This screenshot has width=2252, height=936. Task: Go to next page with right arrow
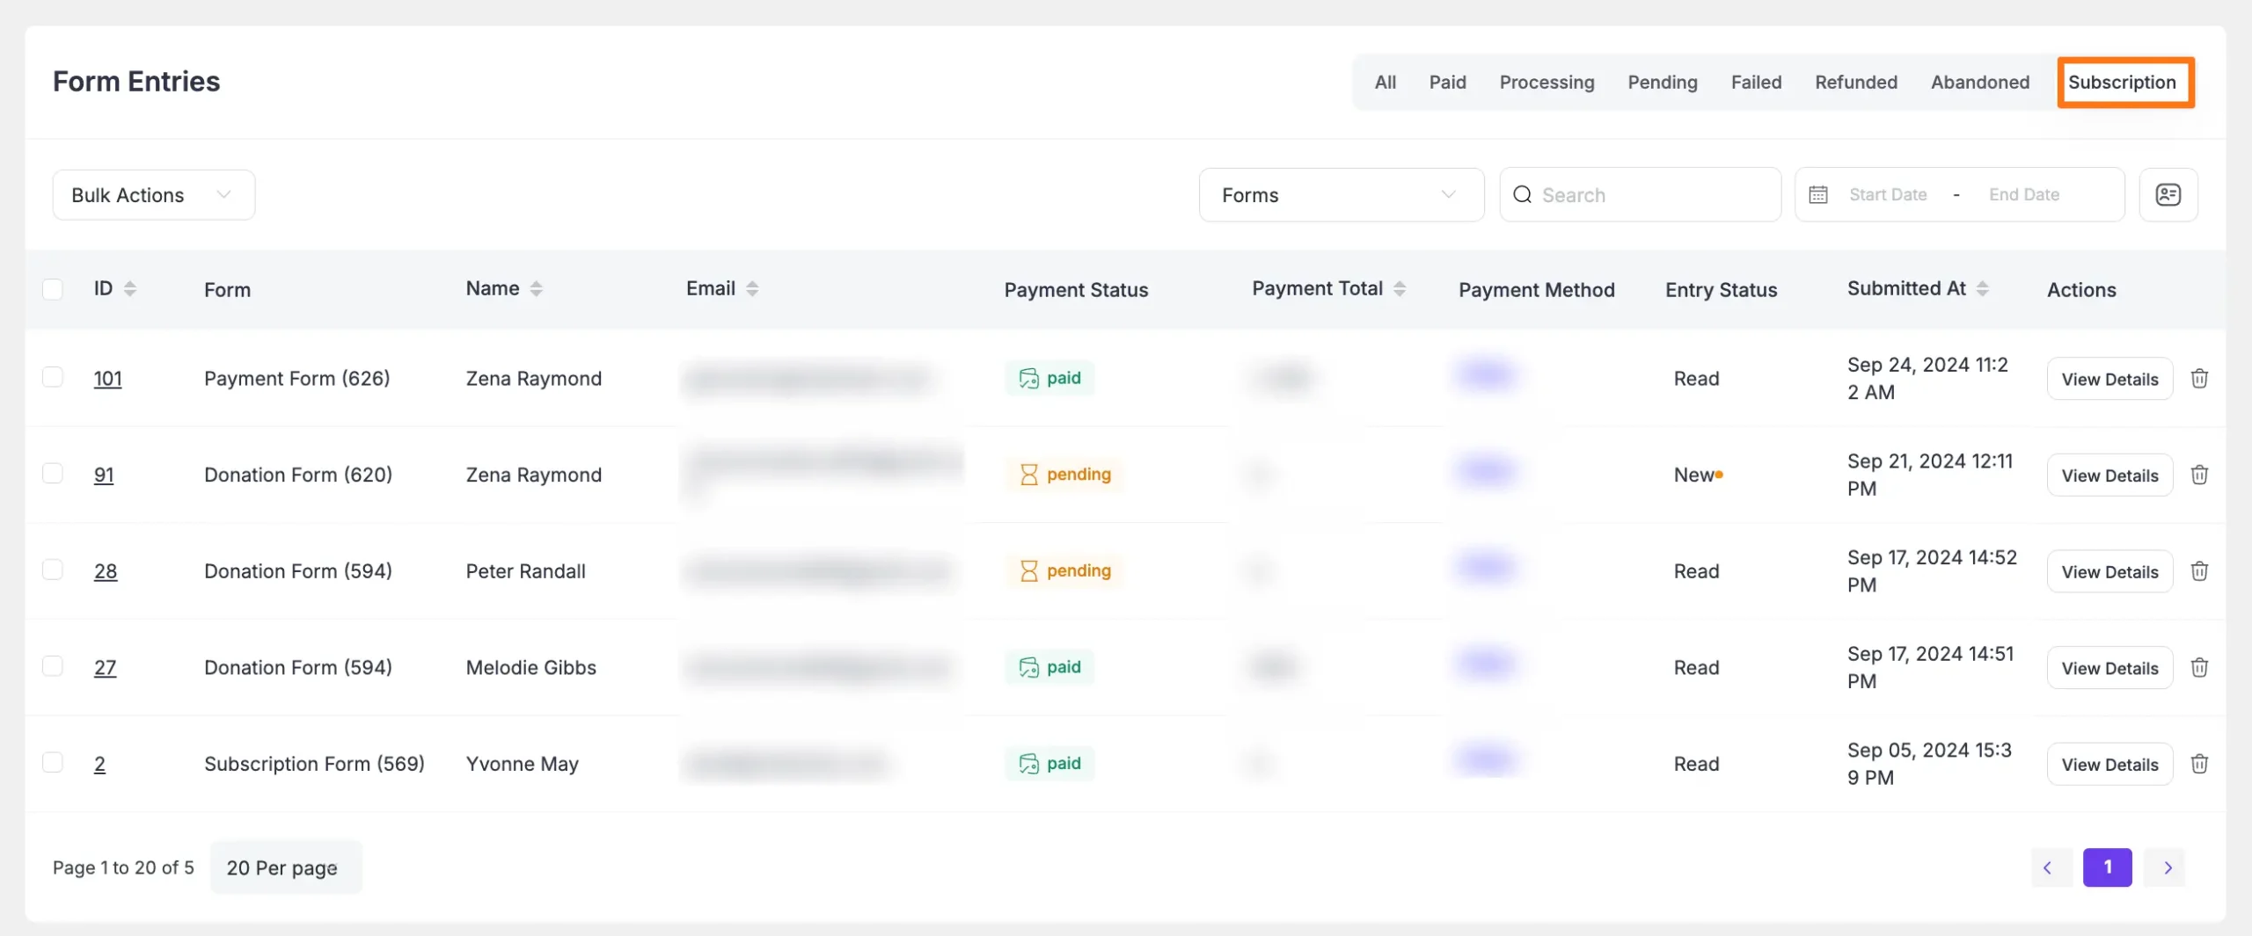coord(2167,867)
